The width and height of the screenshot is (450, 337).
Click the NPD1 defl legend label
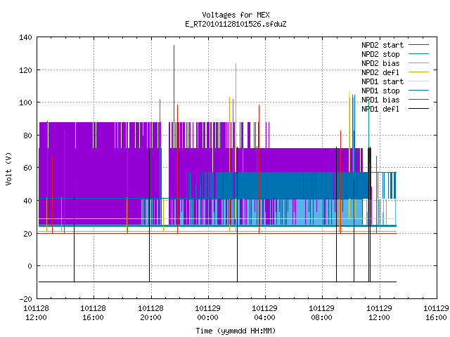[380, 110]
